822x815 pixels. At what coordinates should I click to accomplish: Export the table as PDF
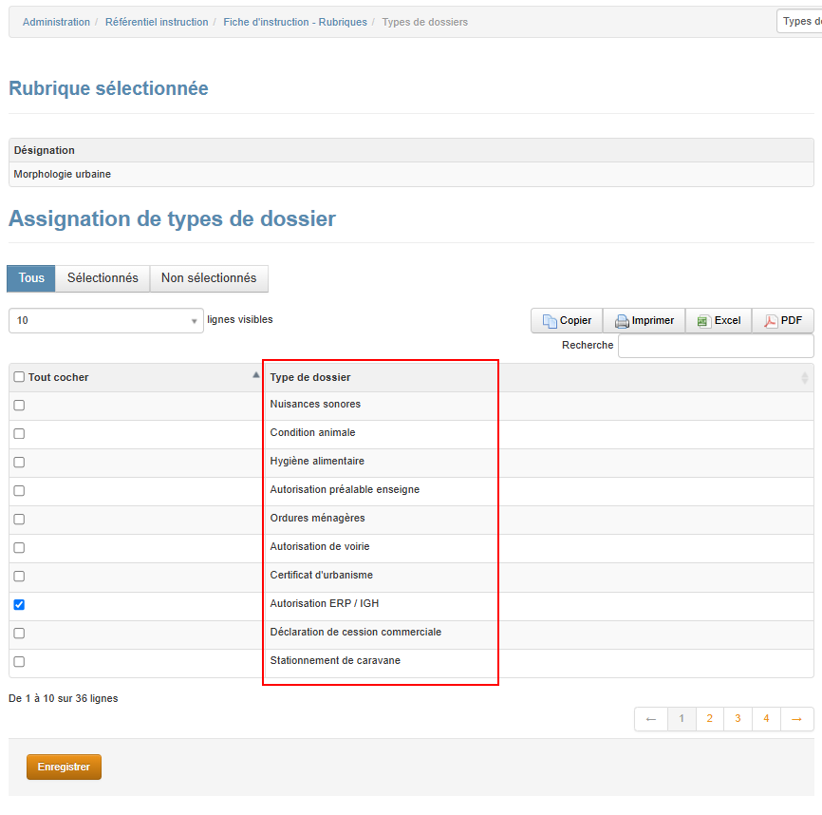(x=782, y=321)
